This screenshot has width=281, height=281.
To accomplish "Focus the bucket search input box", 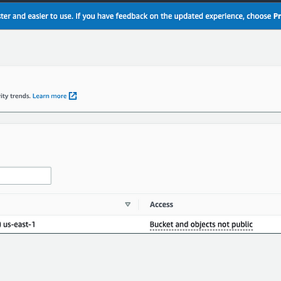I will [25, 175].
